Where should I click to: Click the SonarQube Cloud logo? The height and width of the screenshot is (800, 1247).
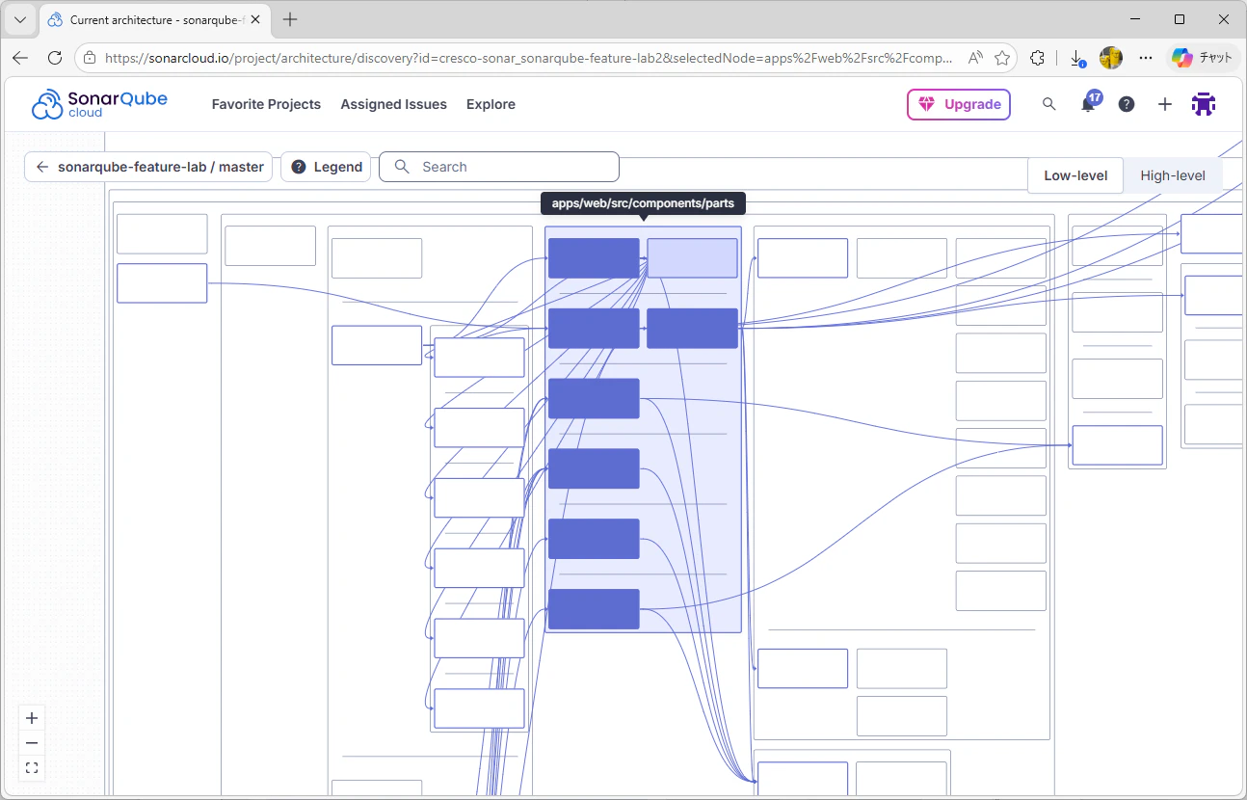(99, 104)
